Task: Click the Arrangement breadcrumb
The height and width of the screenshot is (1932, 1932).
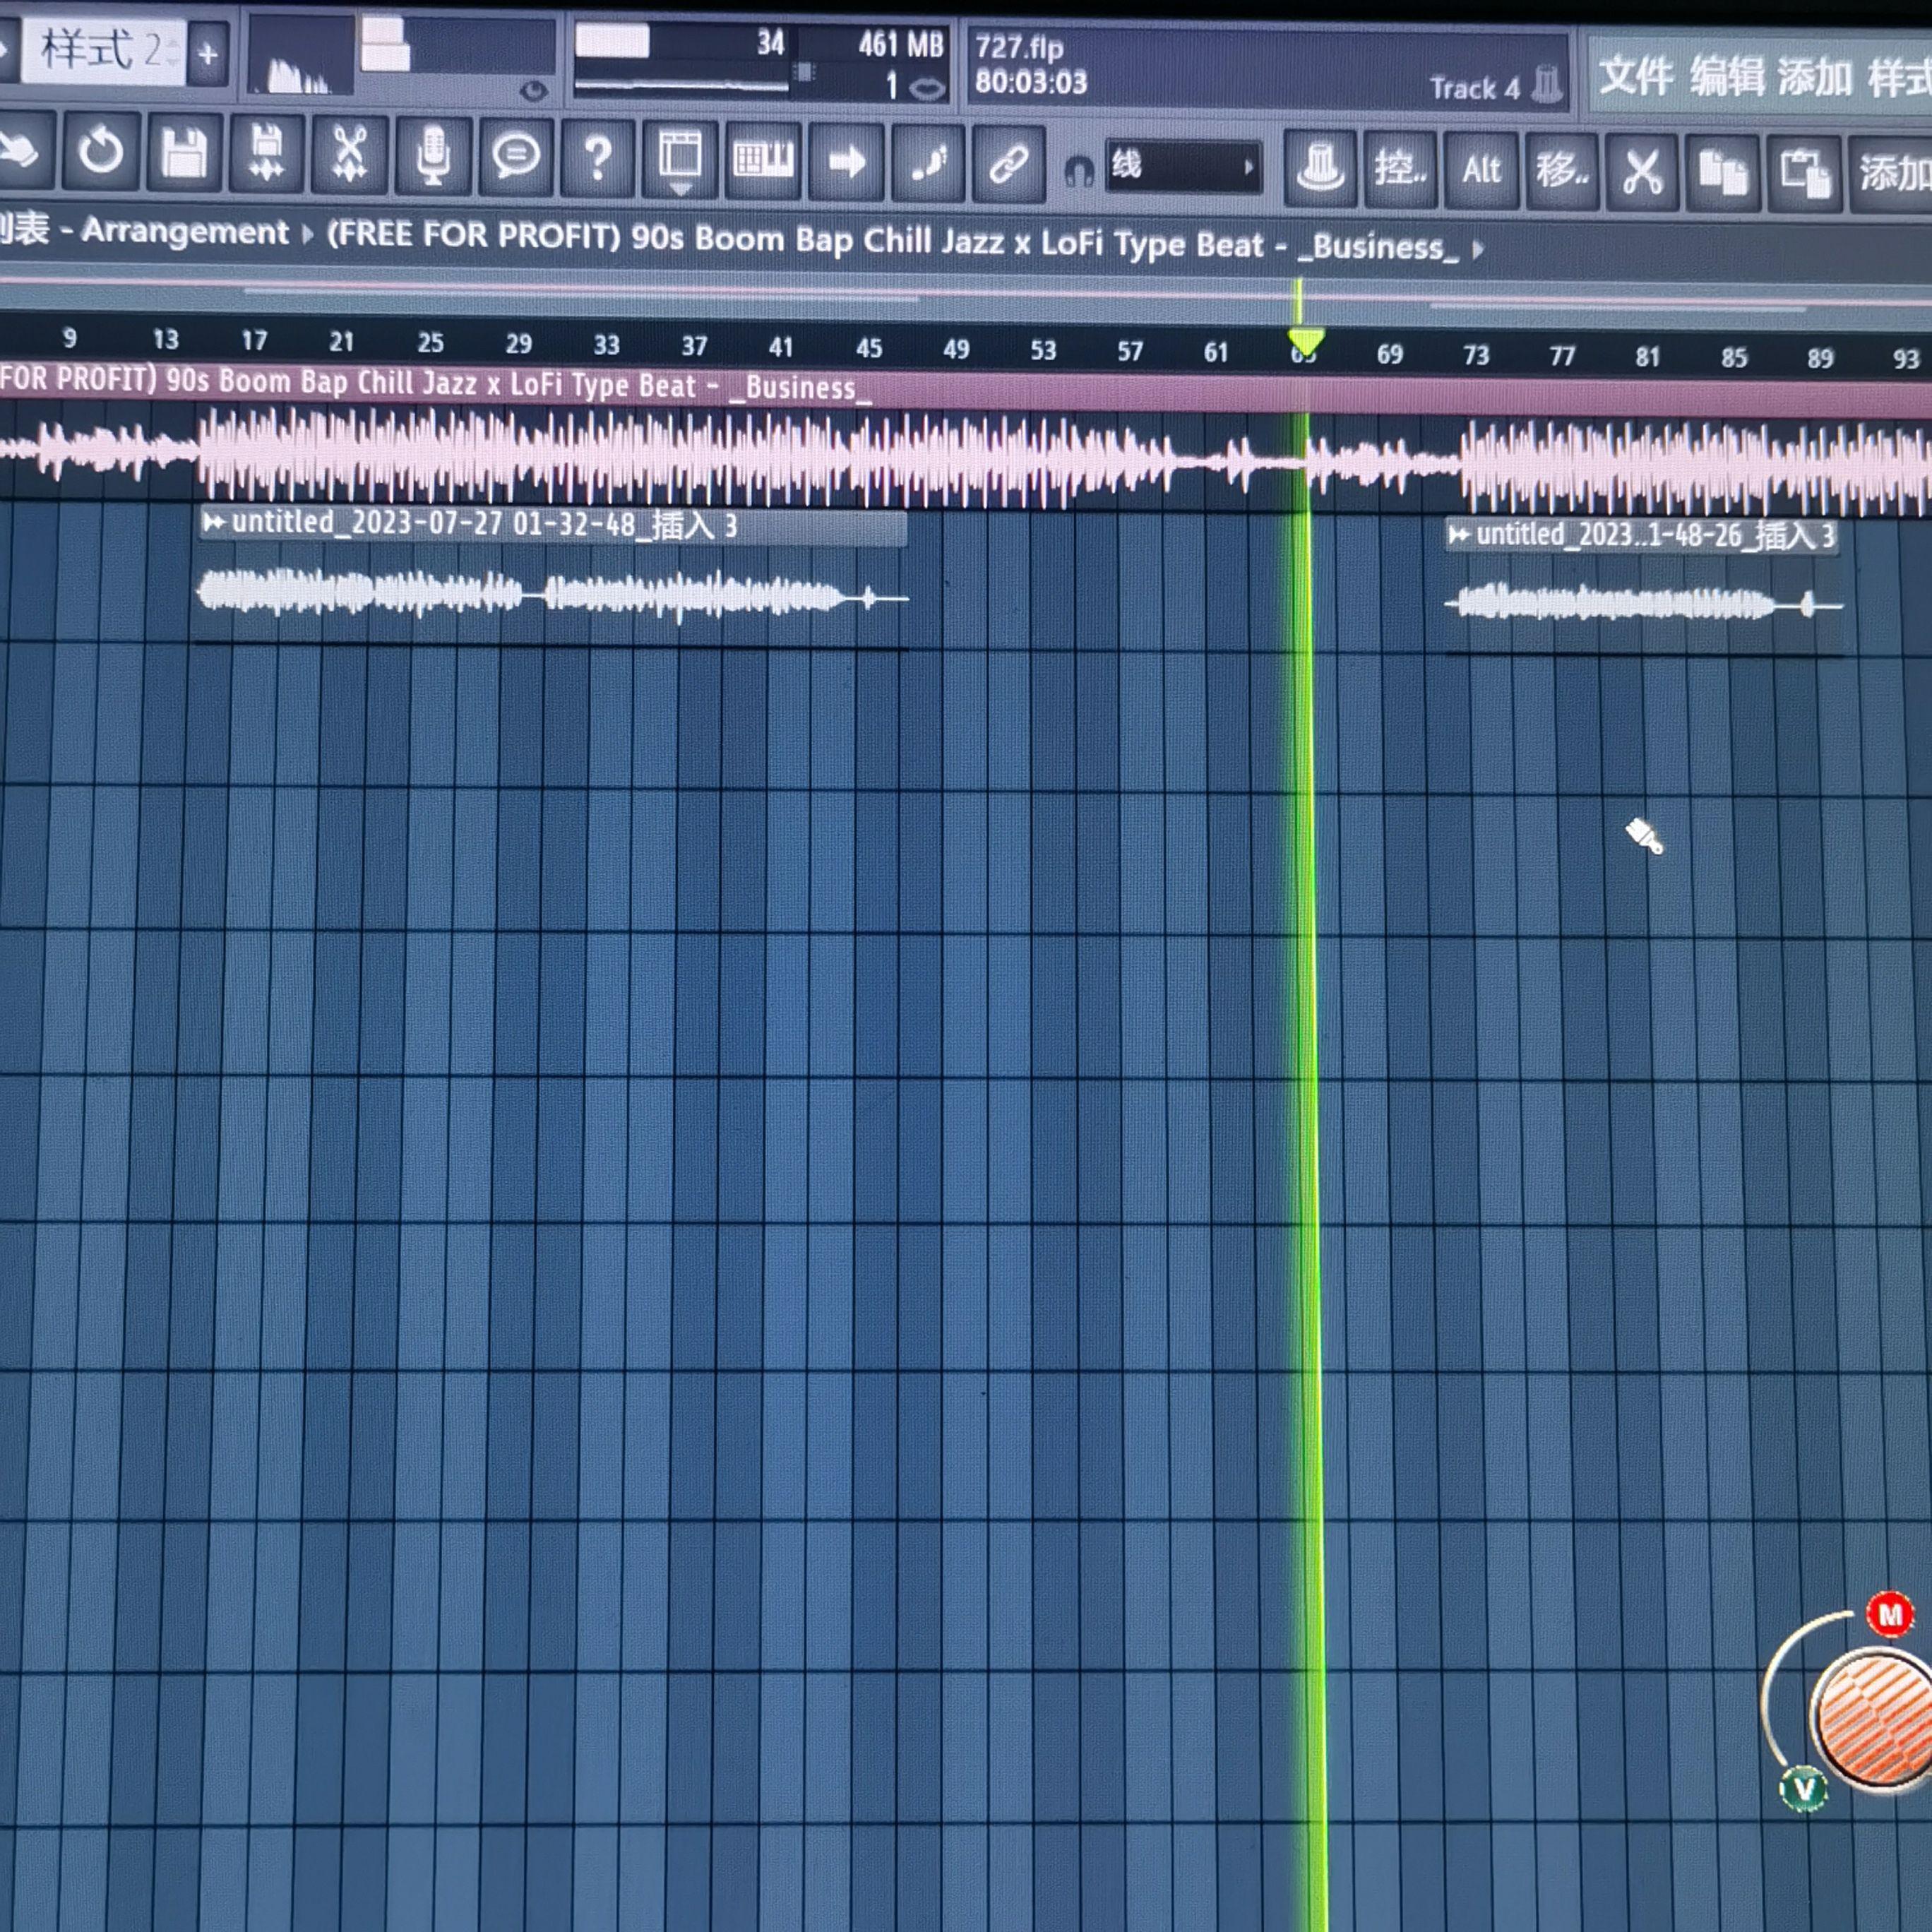Action: [x=185, y=231]
